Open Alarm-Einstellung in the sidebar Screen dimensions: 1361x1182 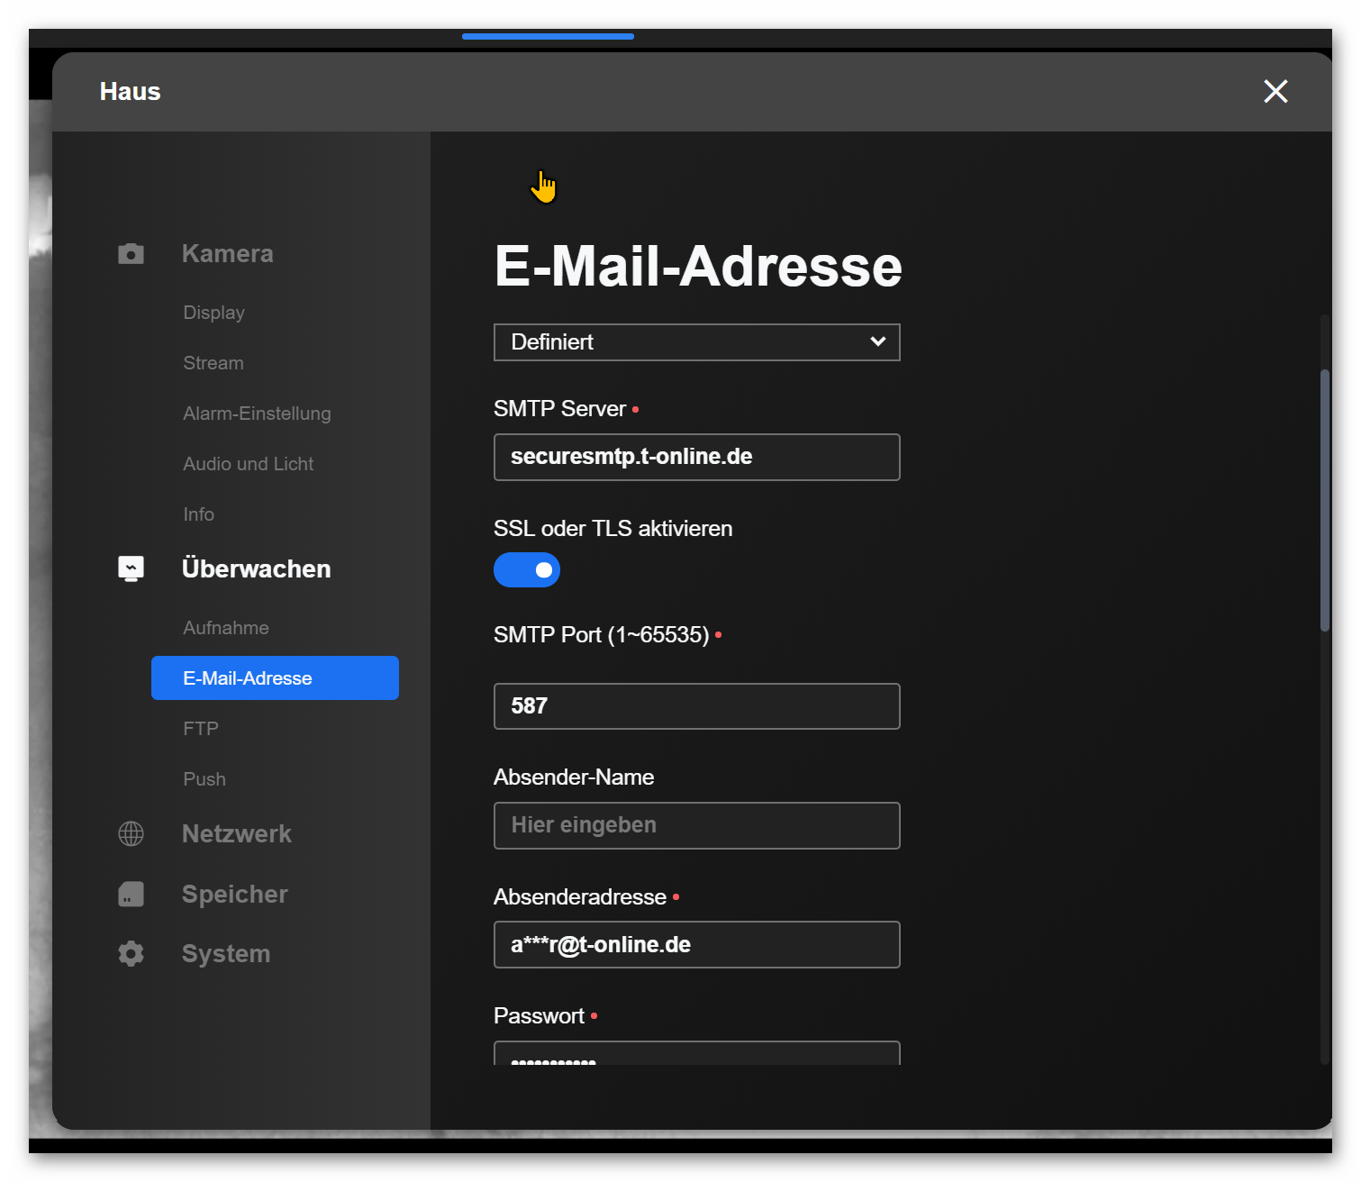(257, 414)
